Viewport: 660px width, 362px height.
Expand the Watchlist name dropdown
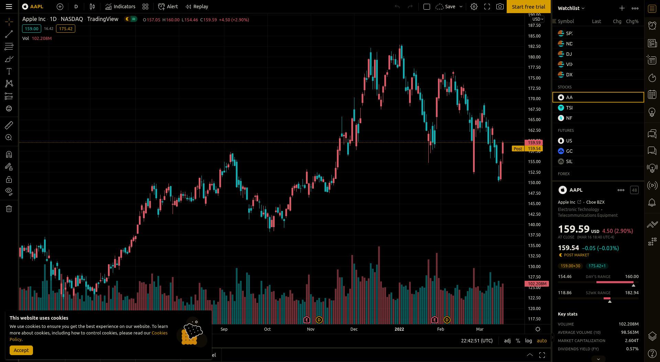point(571,8)
